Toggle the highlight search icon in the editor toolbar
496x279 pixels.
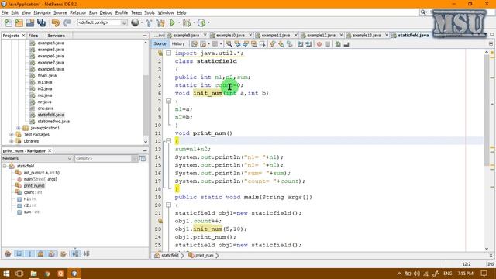[254, 44]
